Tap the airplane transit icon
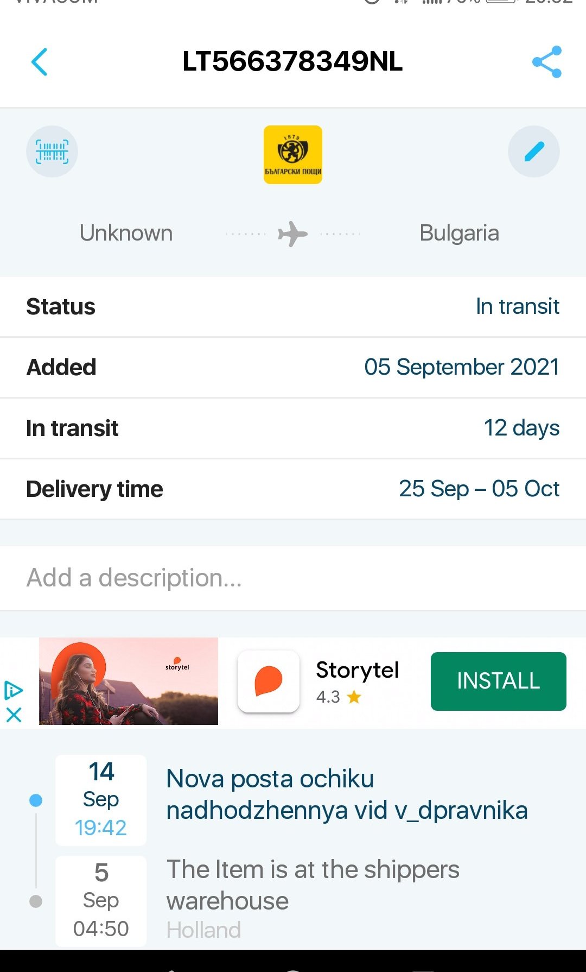Screen dimensions: 586x972 point(292,233)
